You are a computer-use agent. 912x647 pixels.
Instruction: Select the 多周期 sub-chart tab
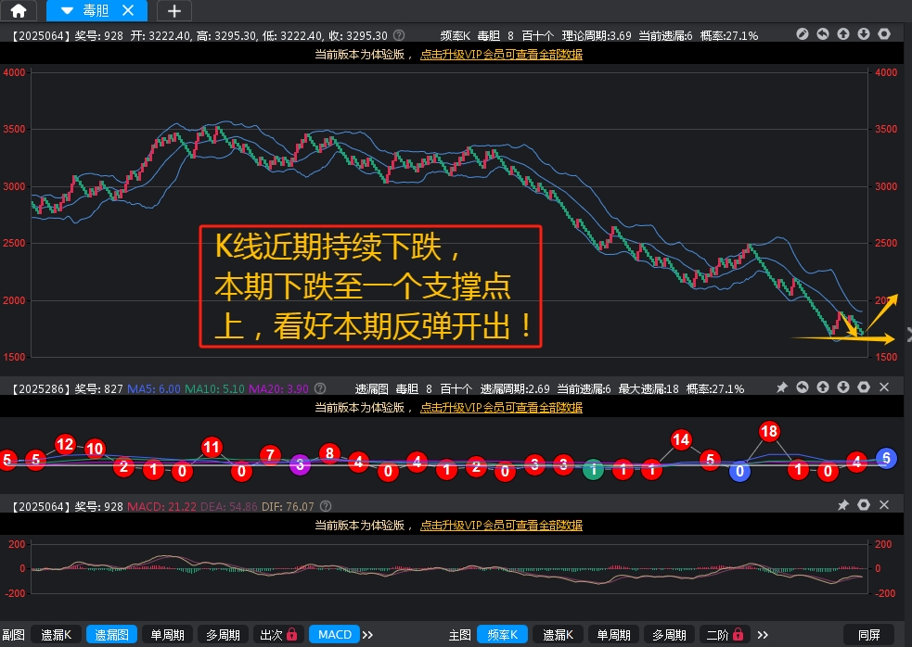click(223, 634)
